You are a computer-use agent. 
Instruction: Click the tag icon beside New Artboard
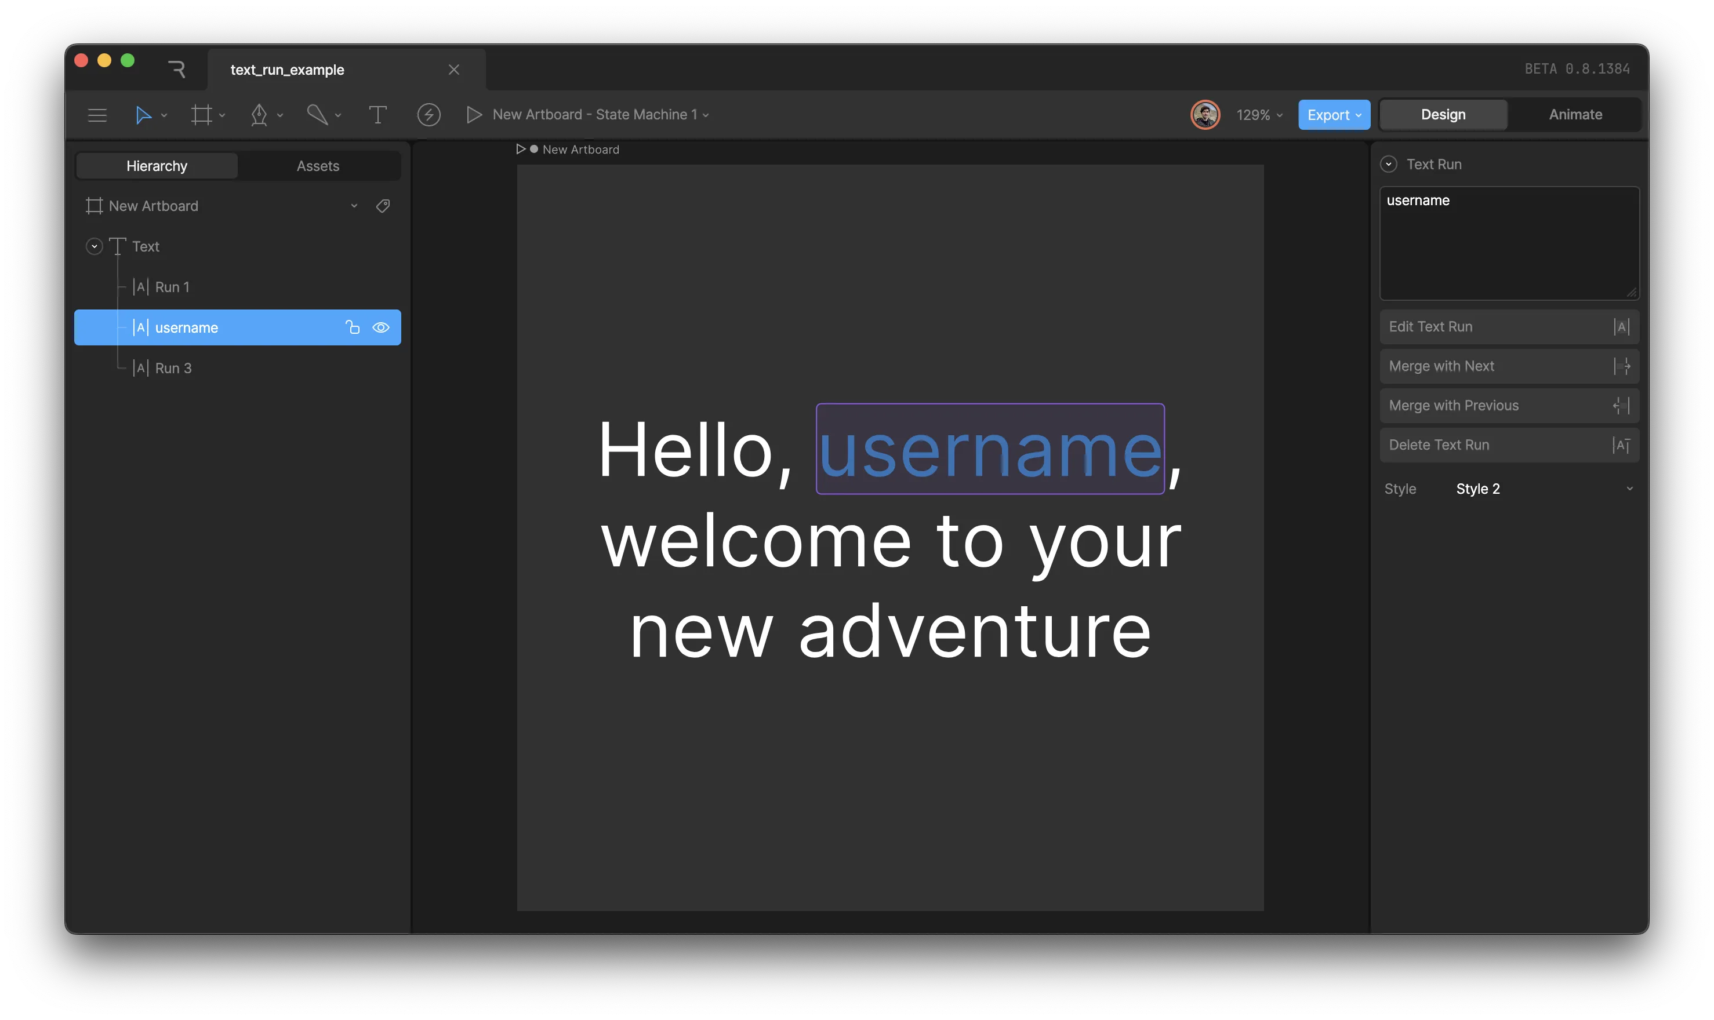383,206
